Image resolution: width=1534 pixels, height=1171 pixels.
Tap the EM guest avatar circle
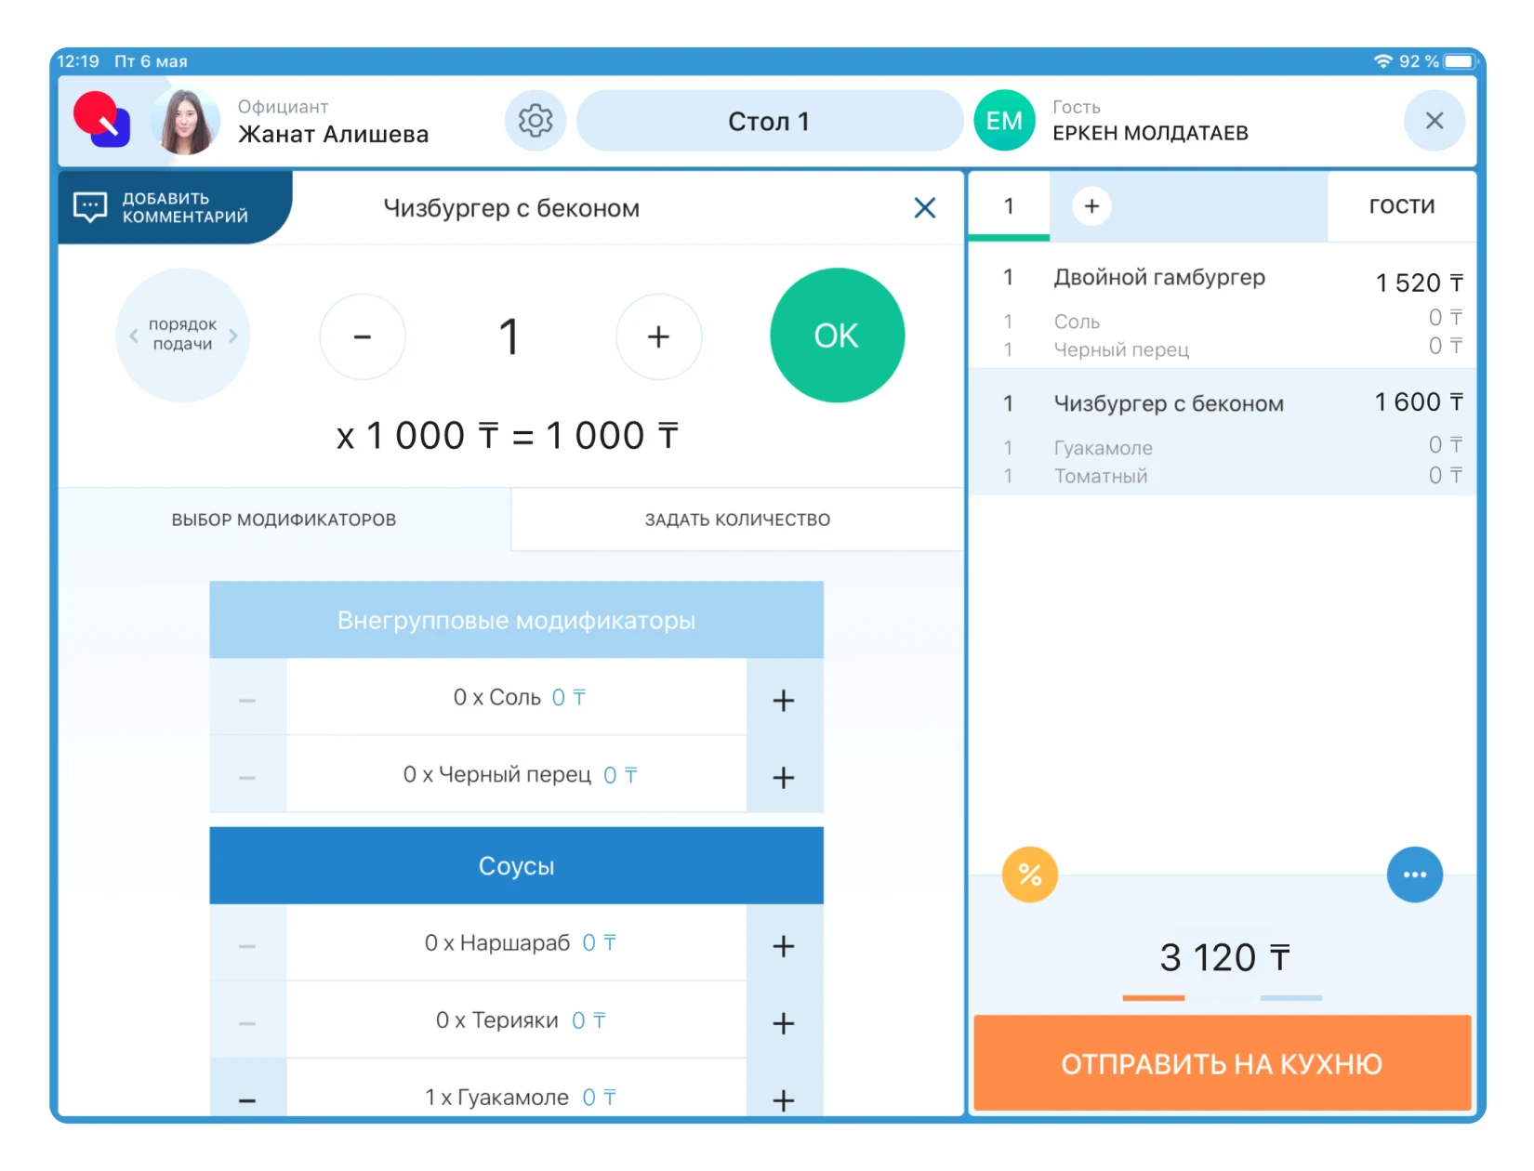click(x=1004, y=121)
